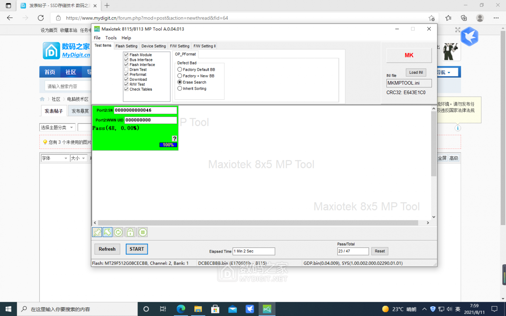Click the START button
The width and height of the screenshot is (506, 316).
coord(137,249)
